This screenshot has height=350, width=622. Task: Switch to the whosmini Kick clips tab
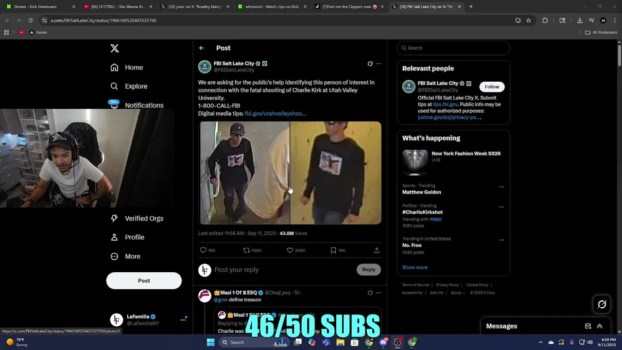273,7
